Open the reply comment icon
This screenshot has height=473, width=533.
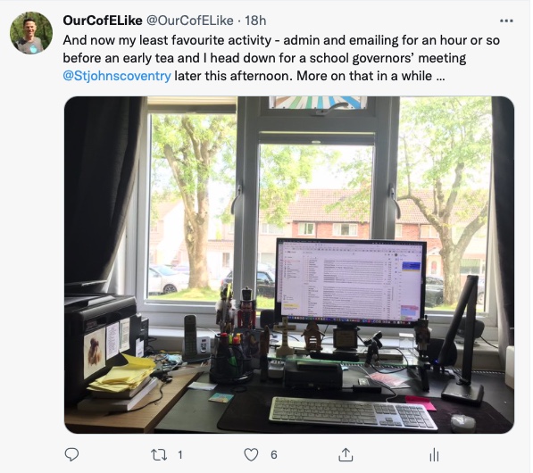pos(71,454)
